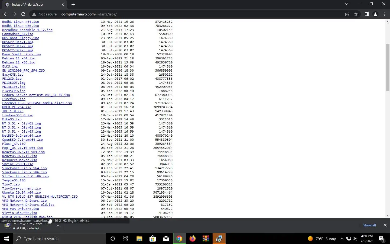Click the page scrollbar down arrow
The image size is (390, 244).
pos(388,215)
